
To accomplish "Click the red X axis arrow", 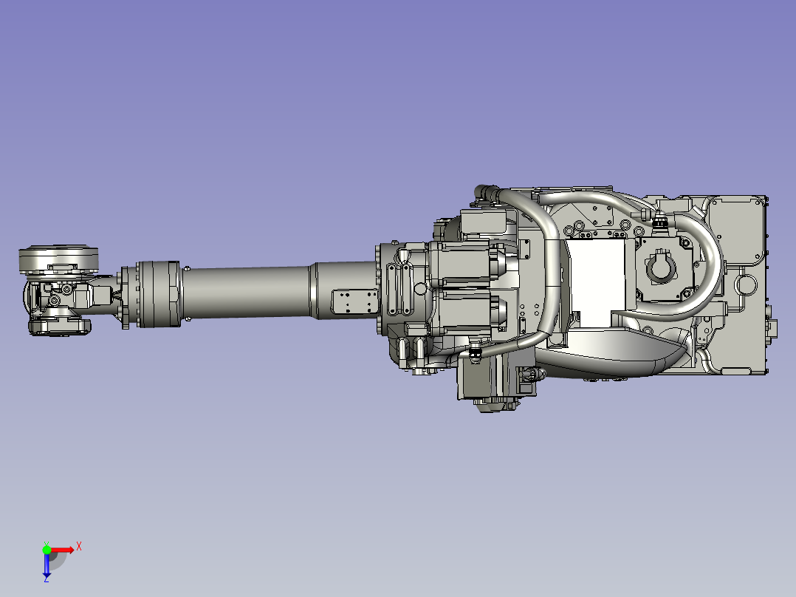I will [x=62, y=550].
